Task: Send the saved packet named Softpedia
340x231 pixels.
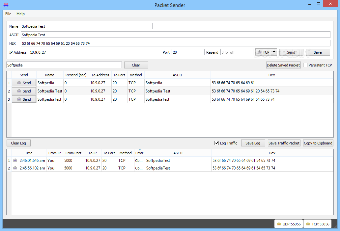Action: click(24, 83)
